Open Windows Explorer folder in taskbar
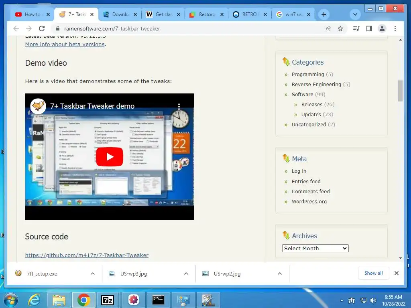This screenshot has width=411, height=308. click(x=59, y=300)
